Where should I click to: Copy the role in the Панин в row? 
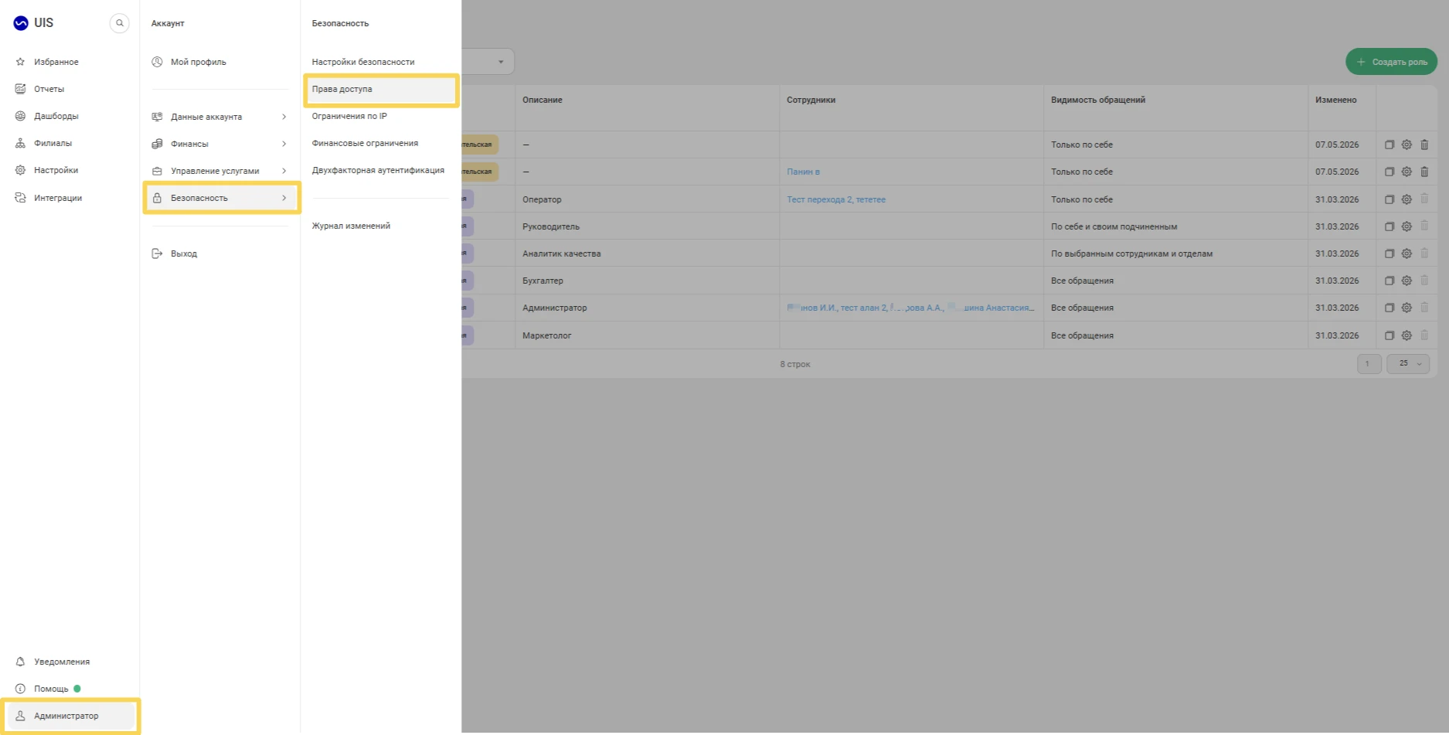pyautogui.click(x=1389, y=172)
